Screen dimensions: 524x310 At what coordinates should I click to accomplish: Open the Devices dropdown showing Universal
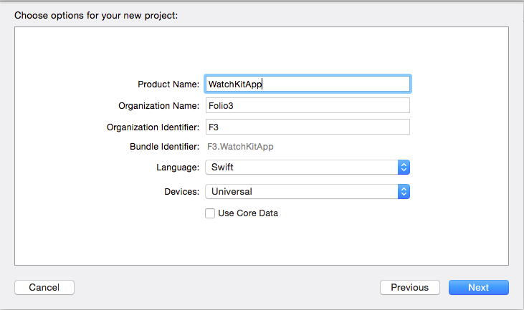(301, 191)
